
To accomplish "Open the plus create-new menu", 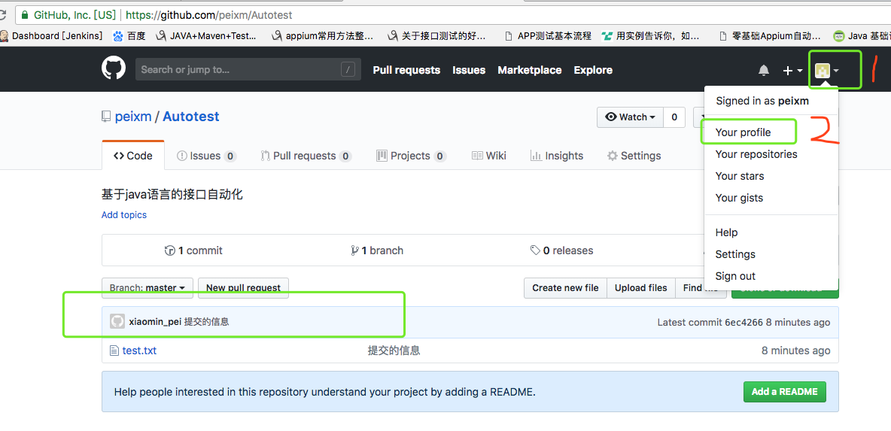I will [x=792, y=71].
